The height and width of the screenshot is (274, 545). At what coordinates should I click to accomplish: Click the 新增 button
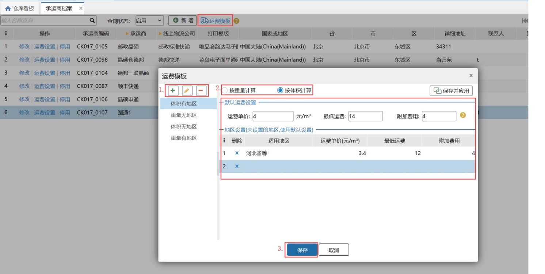[x=183, y=20]
